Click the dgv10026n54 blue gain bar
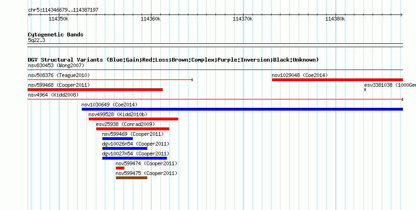 point(125,148)
